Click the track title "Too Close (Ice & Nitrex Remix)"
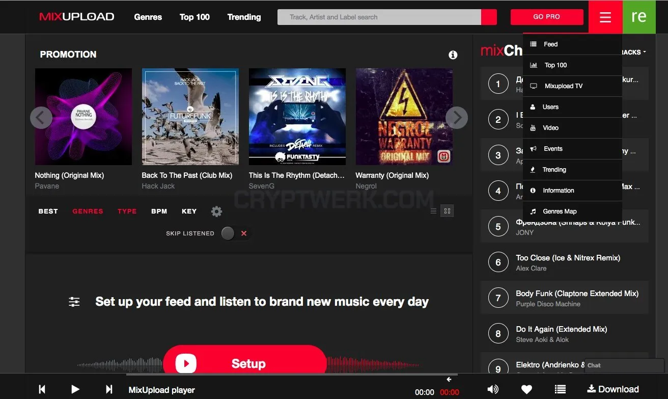 point(568,258)
